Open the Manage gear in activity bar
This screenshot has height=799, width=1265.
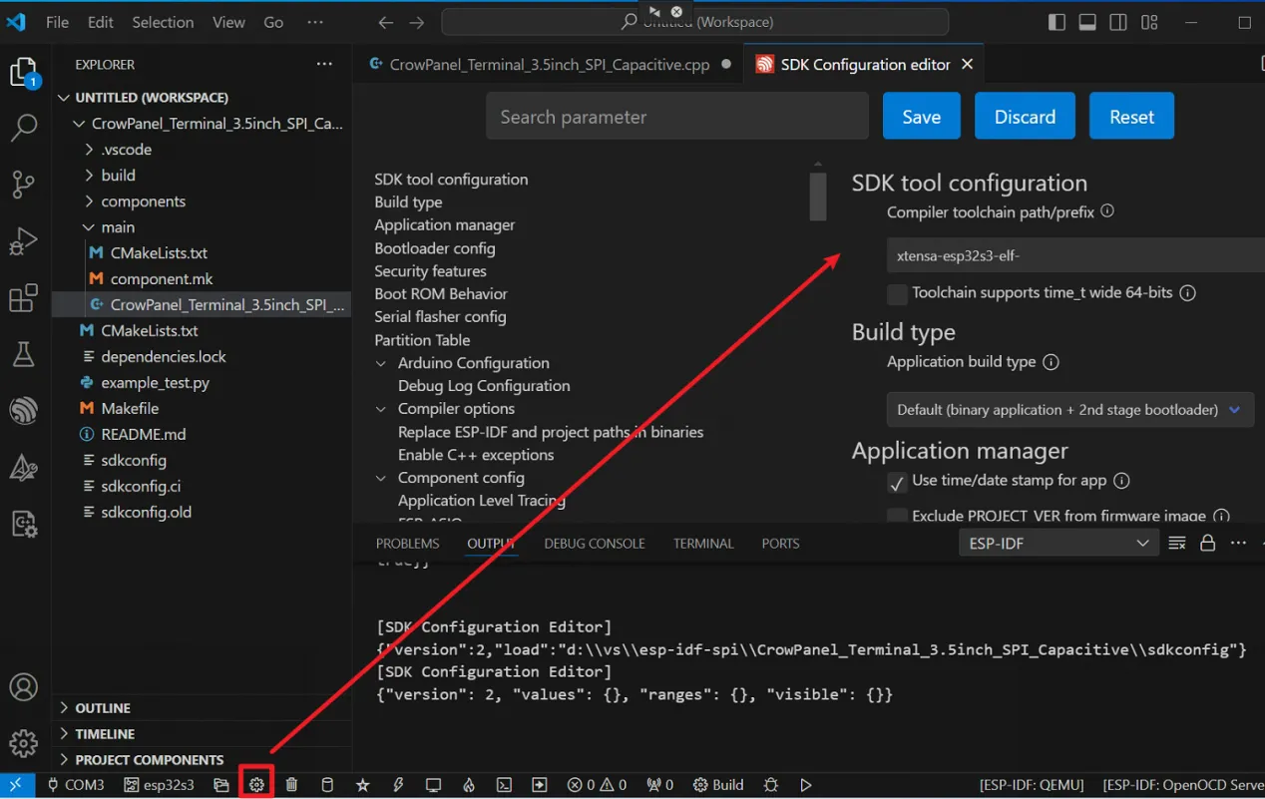click(23, 743)
